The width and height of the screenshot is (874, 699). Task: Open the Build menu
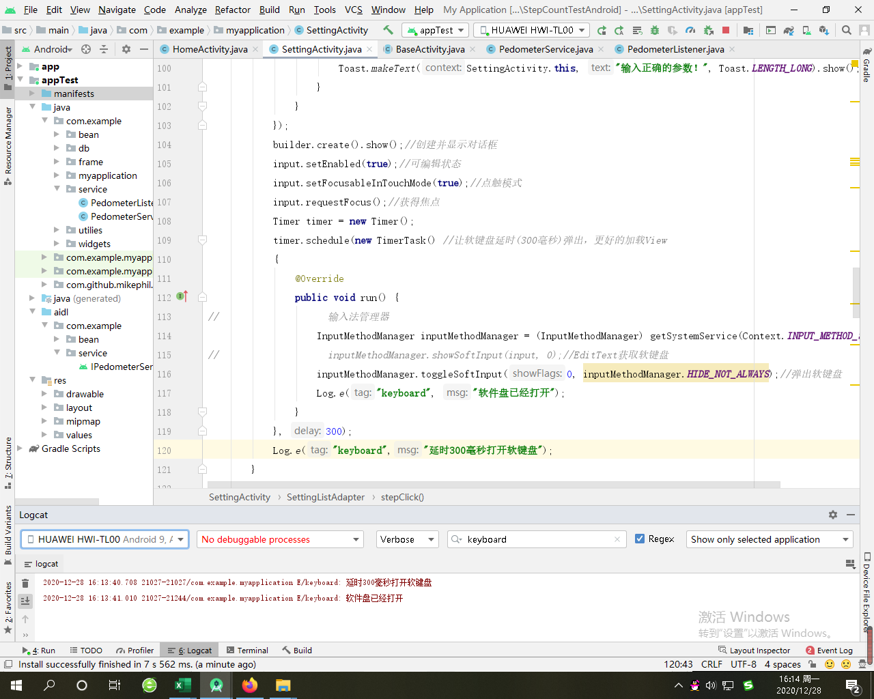tap(270, 10)
